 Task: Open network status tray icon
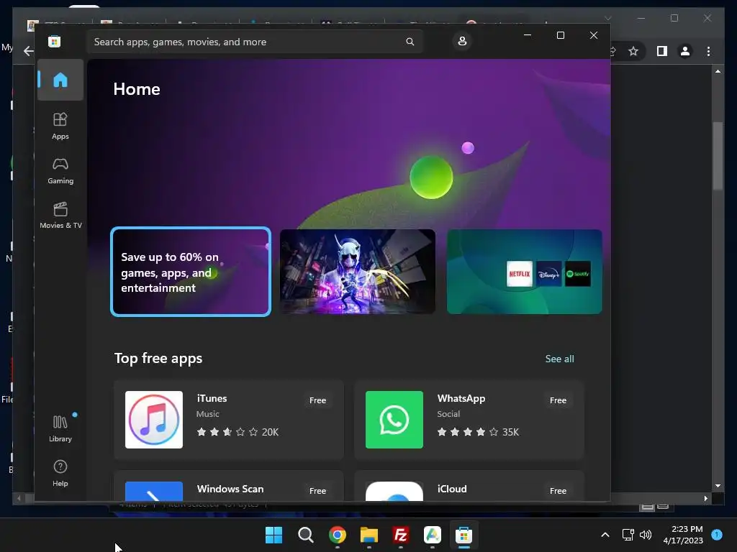pyautogui.click(x=628, y=535)
